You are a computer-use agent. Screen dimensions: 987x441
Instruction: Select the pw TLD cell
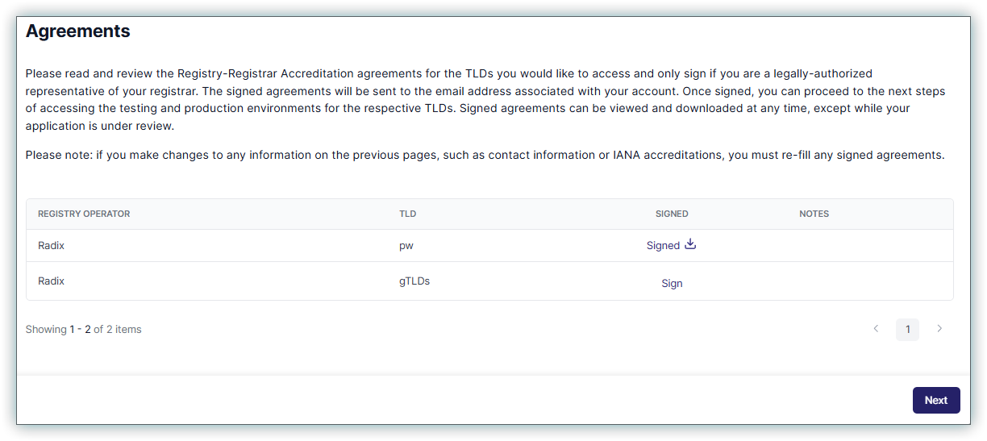tap(406, 246)
